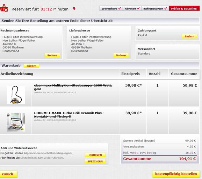Click grill article number text

coord(55,120)
